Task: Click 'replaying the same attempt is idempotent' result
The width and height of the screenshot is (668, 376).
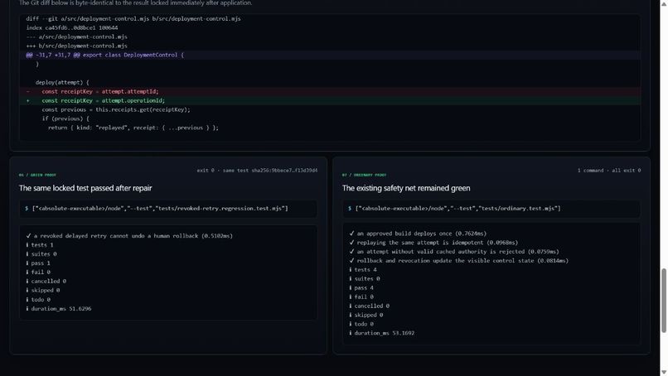Action: 433,243
